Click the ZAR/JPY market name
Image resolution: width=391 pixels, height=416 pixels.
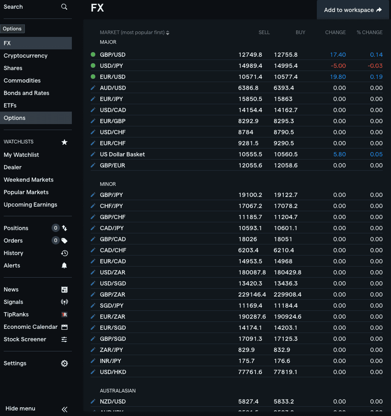click(x=111, y=350)
